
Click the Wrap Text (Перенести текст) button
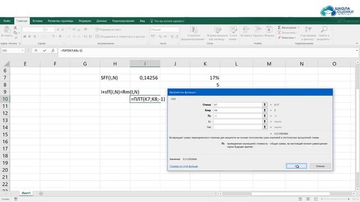point(108,30)
